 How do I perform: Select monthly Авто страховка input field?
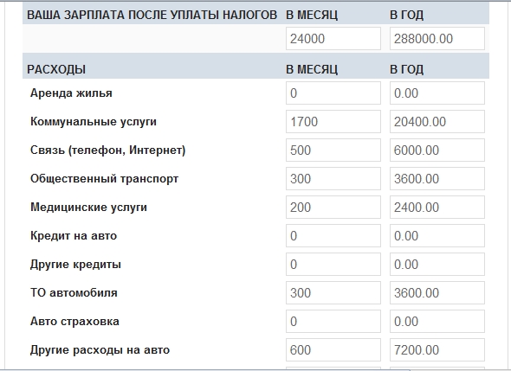point(333,321)
